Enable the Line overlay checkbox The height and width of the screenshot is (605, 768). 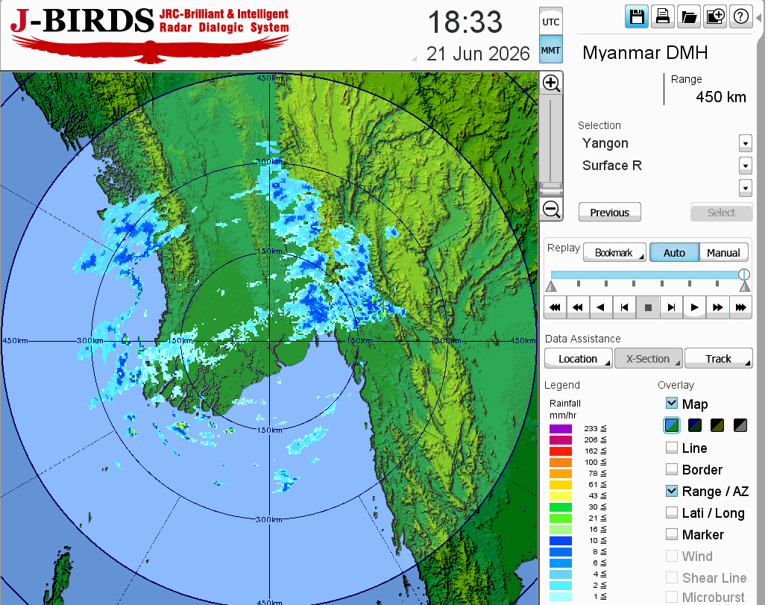click(x=672, y=448)
